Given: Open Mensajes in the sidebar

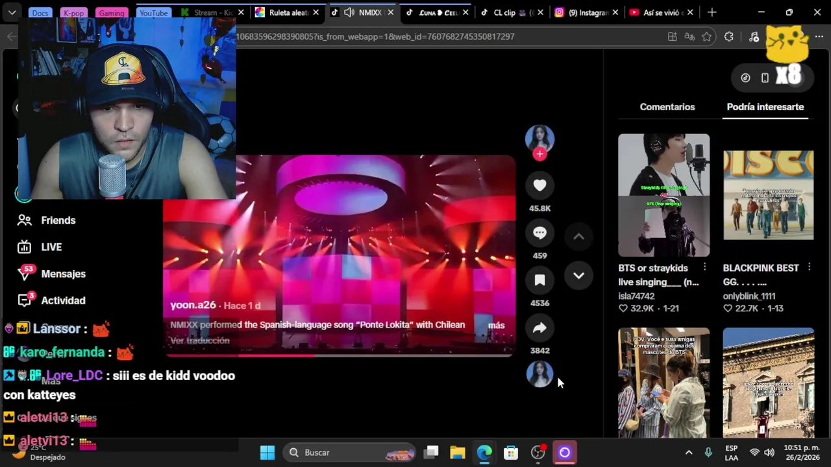Looking at the screenshot, I should point(52,274).
